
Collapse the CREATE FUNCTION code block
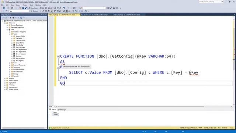pyautogui.click(x=58, y=57)
